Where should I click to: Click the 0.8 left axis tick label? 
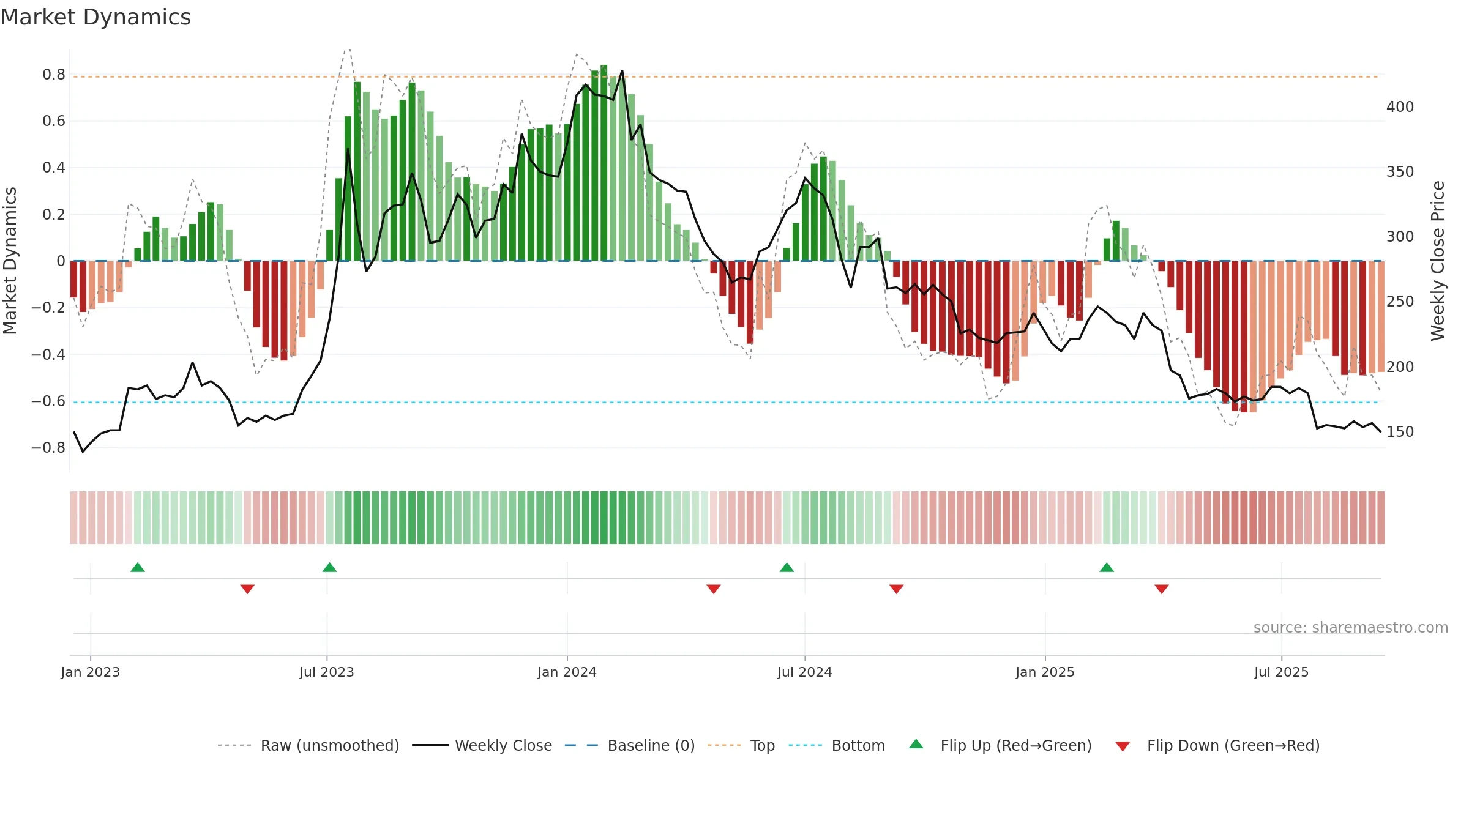point(54,75)
